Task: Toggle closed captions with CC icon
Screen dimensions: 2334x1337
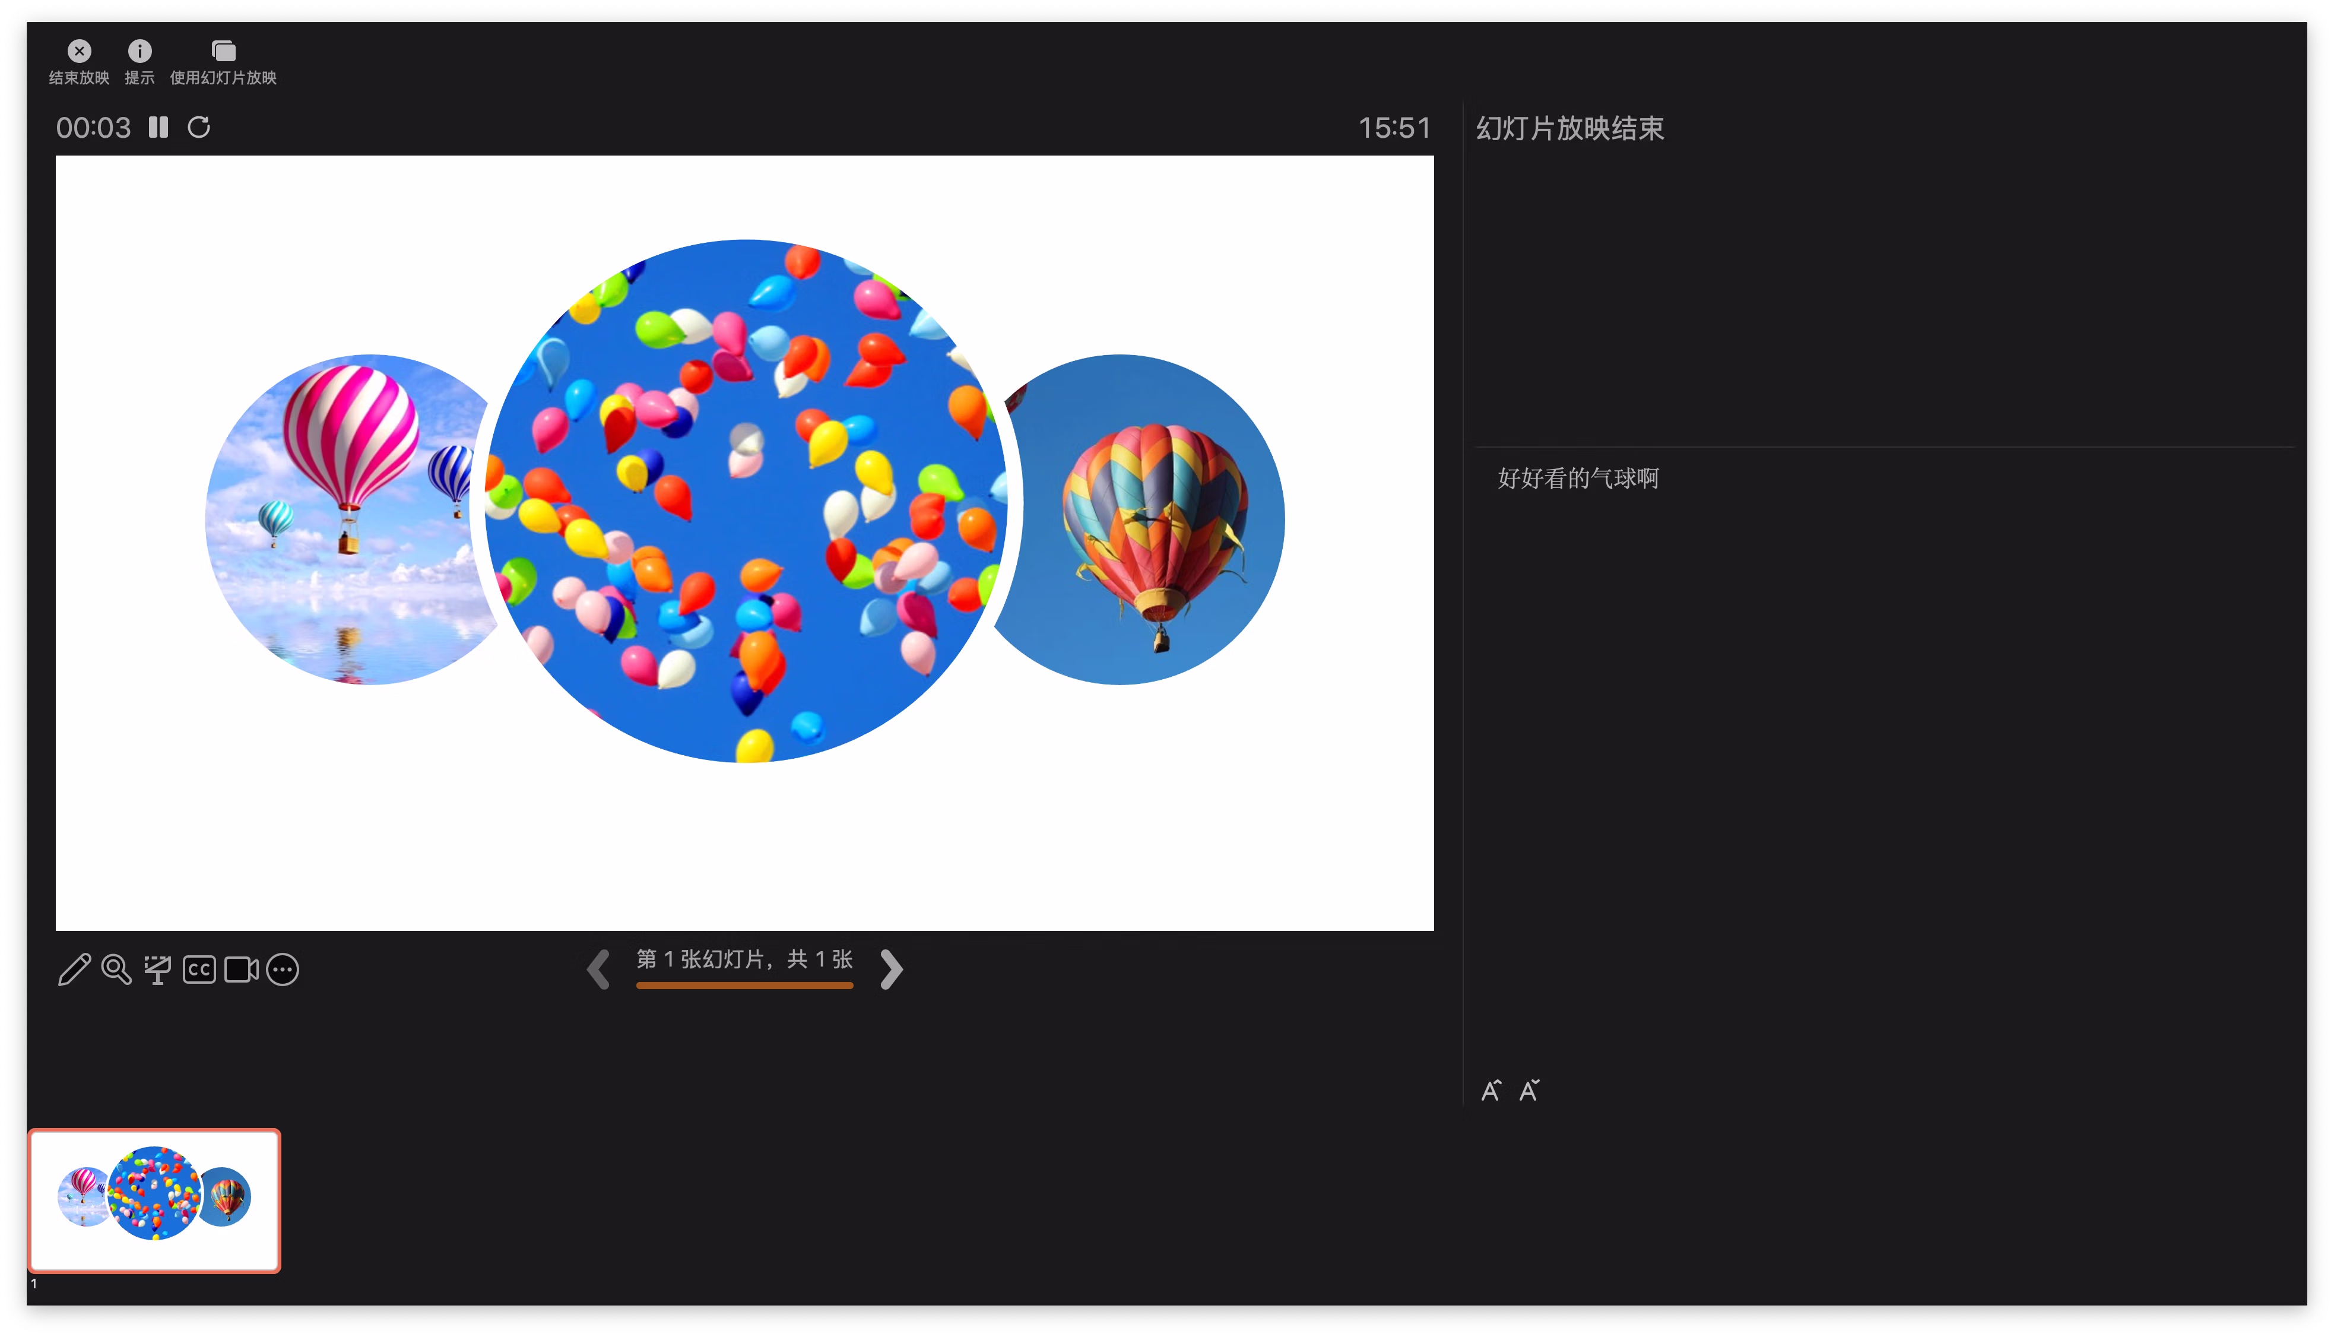Action: [x=199, y=970]
